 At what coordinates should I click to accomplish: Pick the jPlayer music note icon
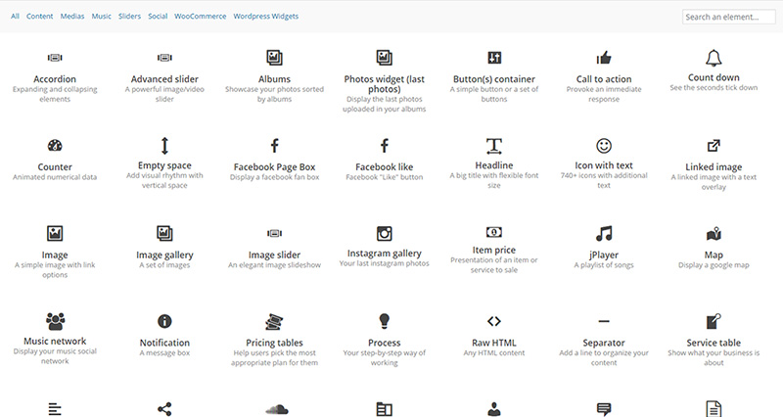pyautogui.click(x=604, y=233)
